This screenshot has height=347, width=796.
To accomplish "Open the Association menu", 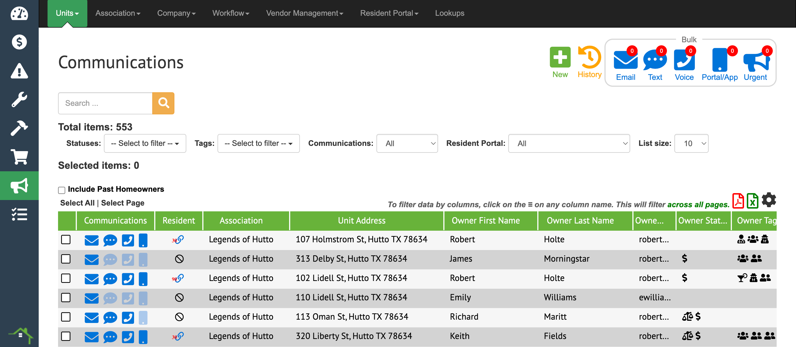I will tap(117, 13).
